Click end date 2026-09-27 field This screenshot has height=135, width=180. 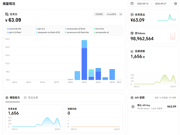161,4
